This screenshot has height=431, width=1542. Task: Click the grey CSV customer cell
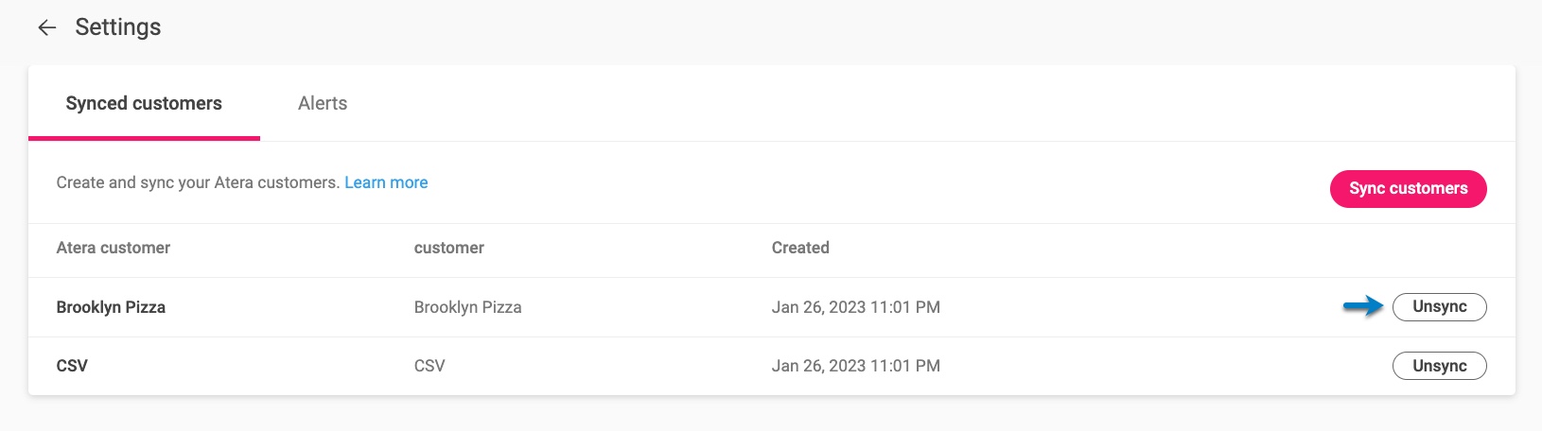tap(429, 366)
